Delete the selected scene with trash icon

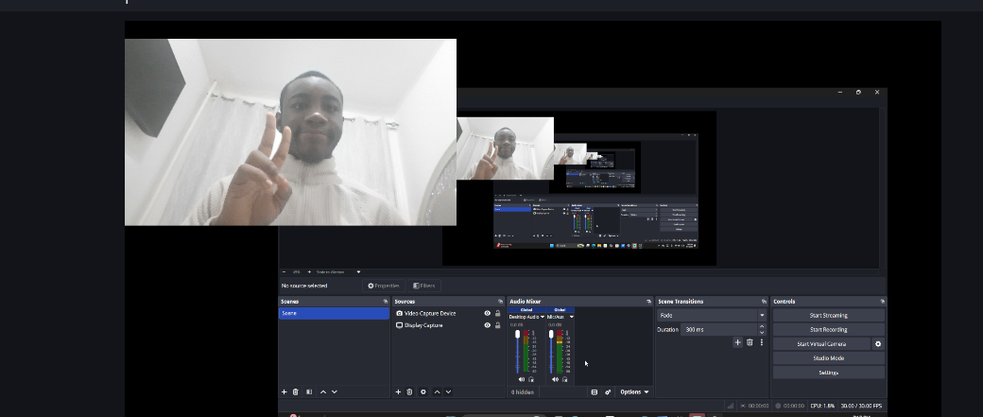(x=296, y=391)
